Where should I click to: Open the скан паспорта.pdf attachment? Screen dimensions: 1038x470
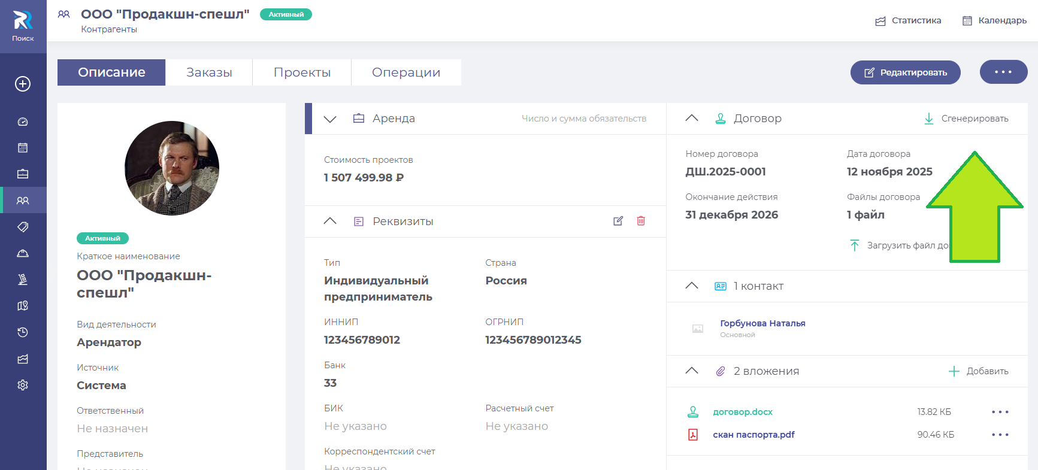(x=753, y=435)
